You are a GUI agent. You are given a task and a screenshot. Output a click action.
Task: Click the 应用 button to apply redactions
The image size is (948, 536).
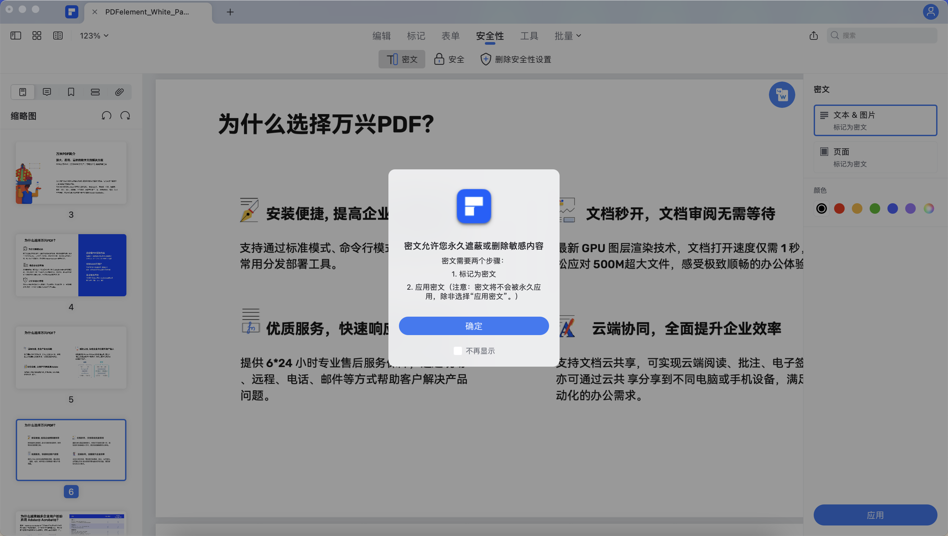coord(875,515)
